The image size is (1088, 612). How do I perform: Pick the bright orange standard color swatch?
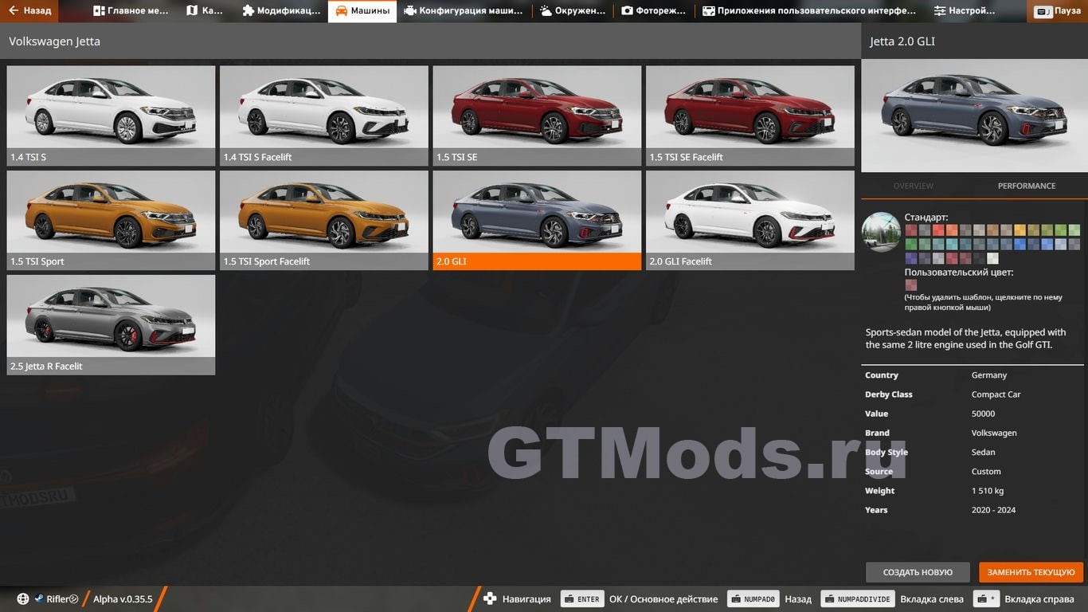pos(952,230)
